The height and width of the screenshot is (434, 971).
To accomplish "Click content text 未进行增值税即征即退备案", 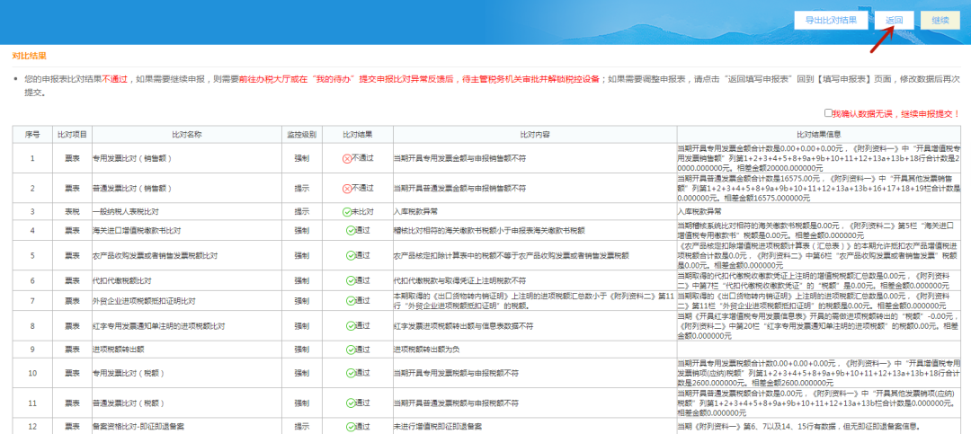I will tap(438, 427).
